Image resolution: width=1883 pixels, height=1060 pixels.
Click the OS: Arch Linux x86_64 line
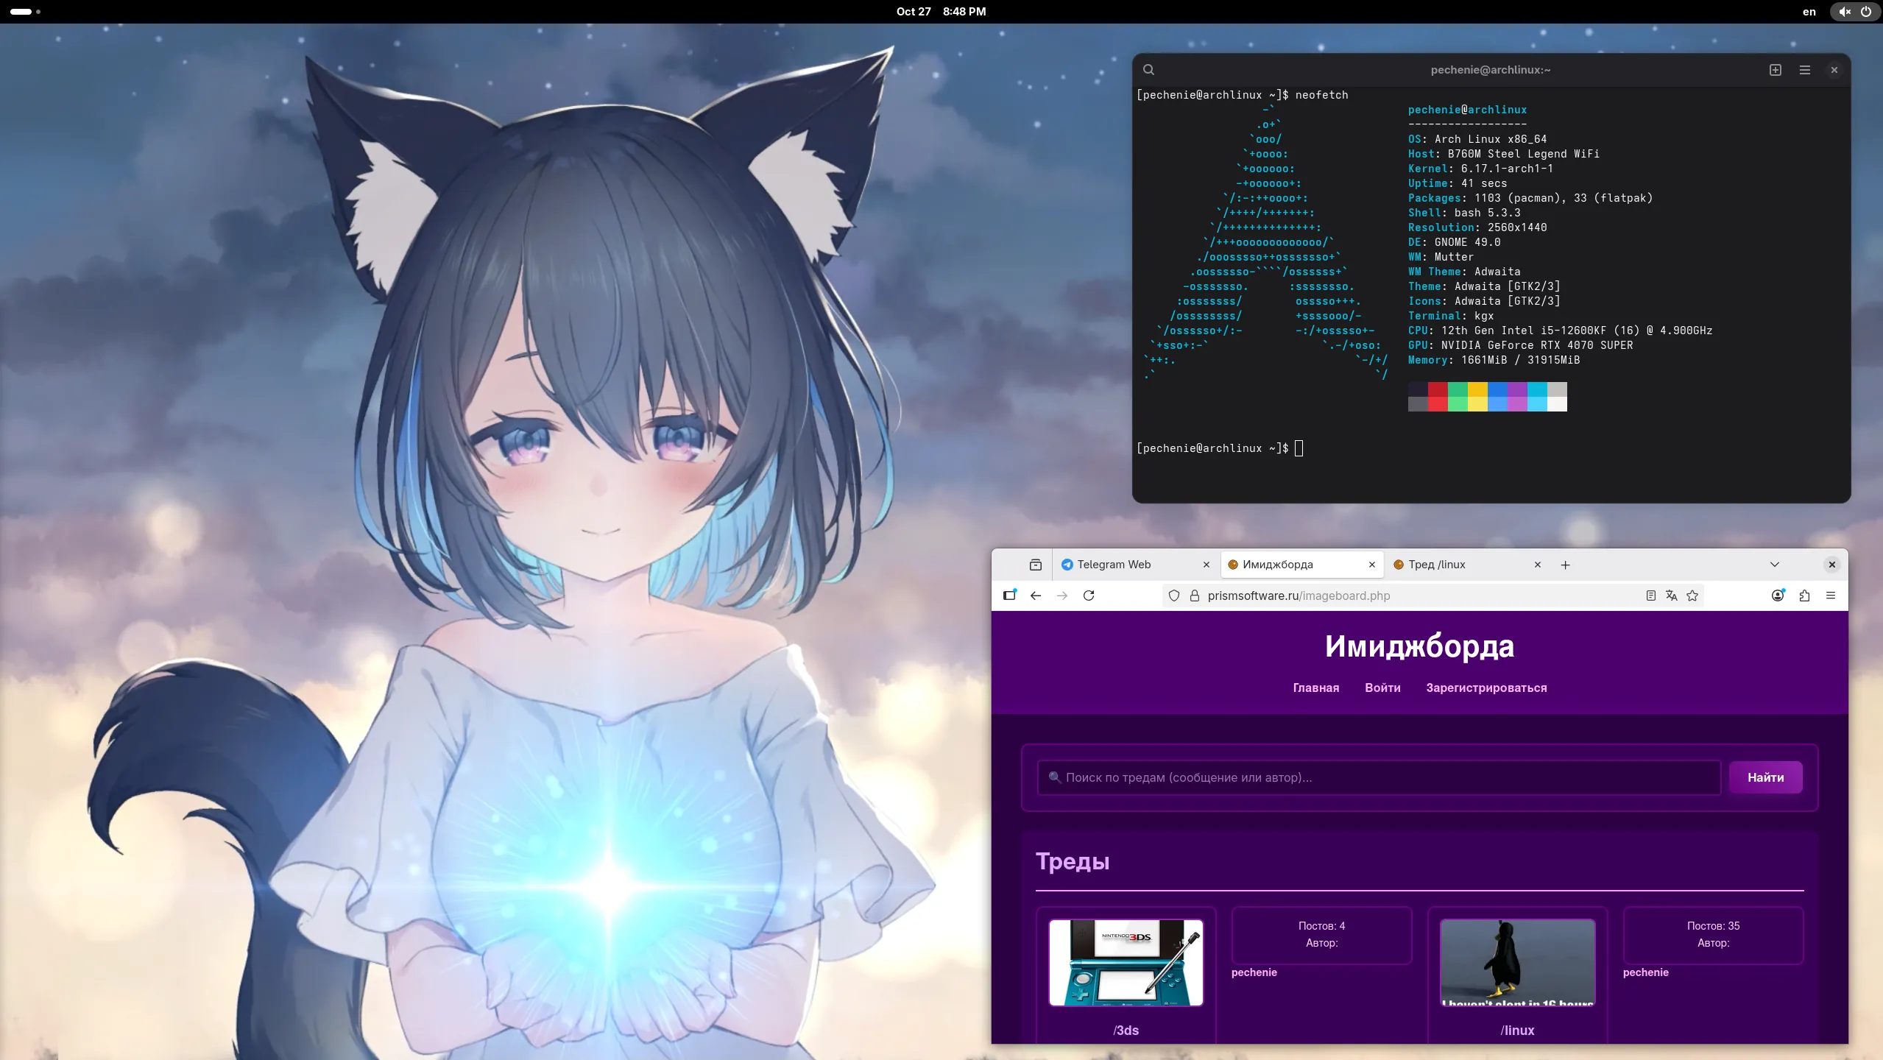pyautogui.click(x=1477, y=139)
